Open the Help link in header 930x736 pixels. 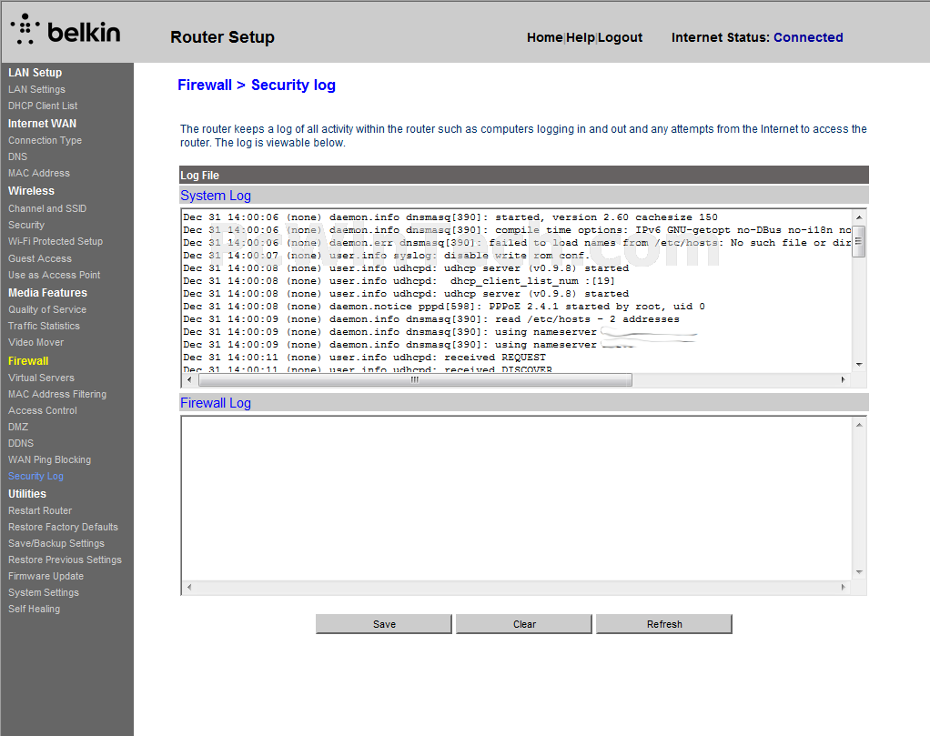point(580,37)
